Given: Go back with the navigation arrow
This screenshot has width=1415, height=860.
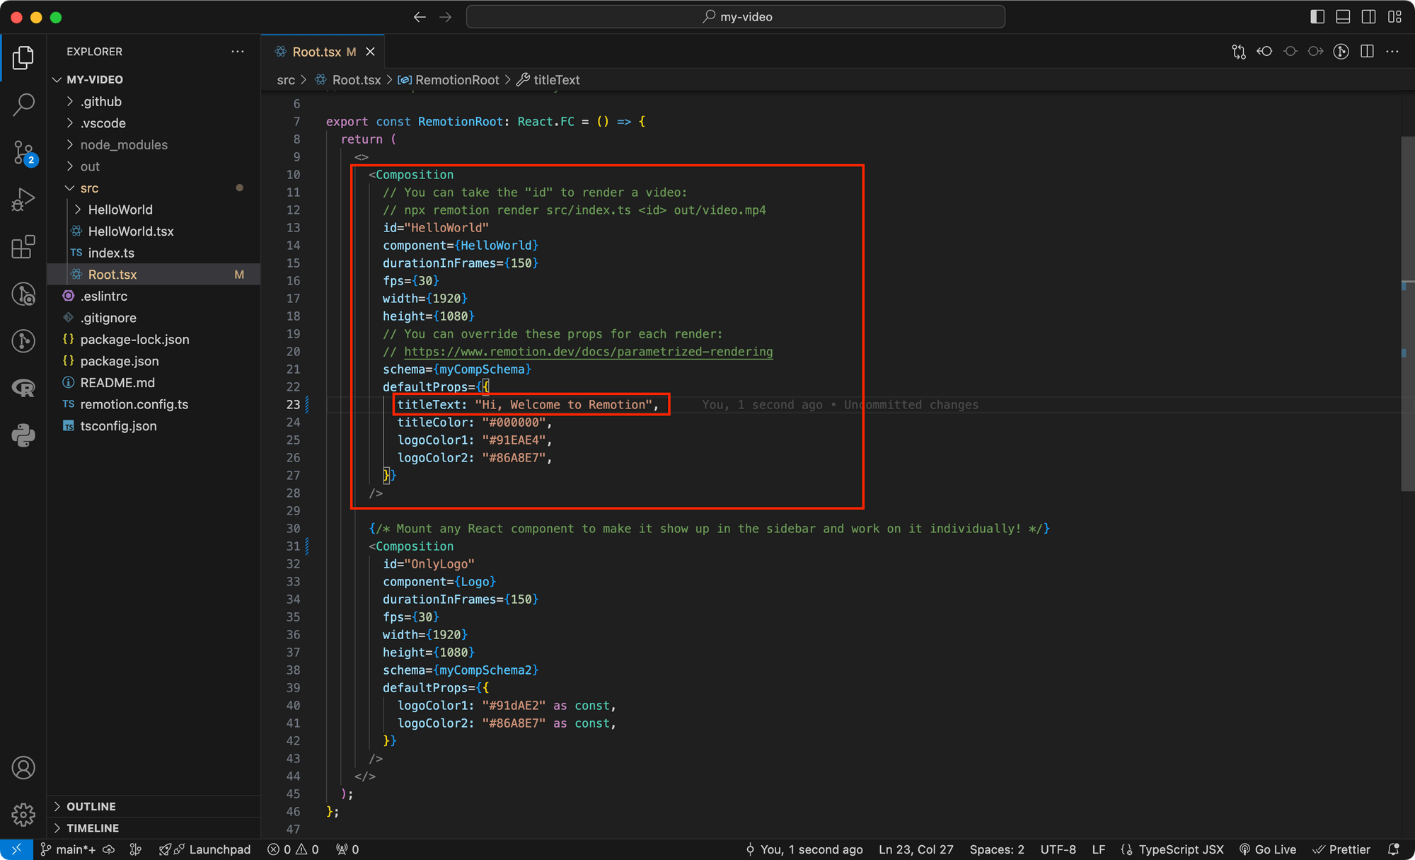Looking at the screenshot, I should click(420, 17).
